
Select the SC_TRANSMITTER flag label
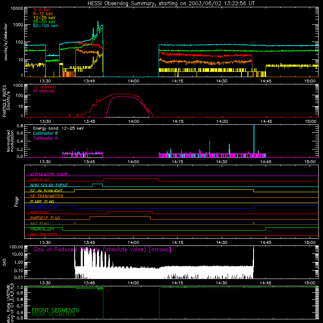pyautogui.click(x=46, y=196)
